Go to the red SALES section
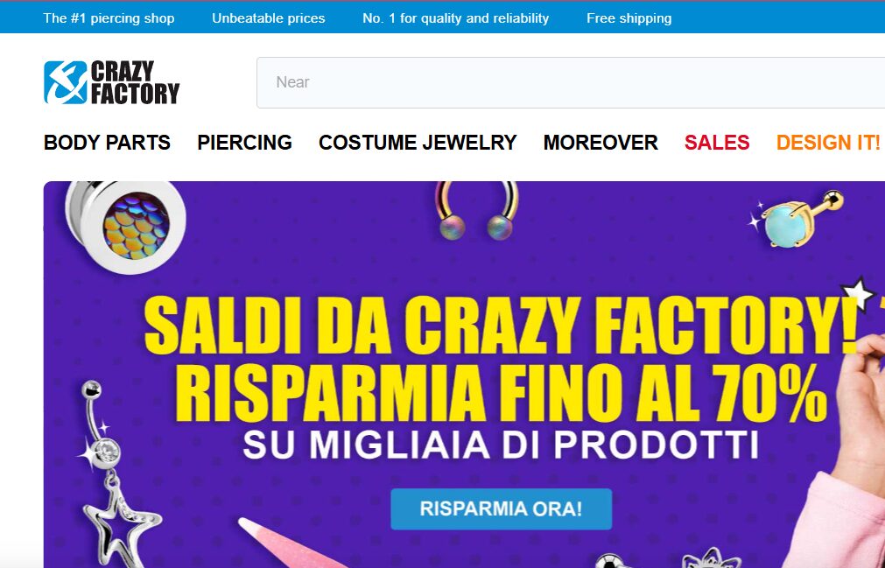This screenshot has width=885, height=568. (717, 143)
